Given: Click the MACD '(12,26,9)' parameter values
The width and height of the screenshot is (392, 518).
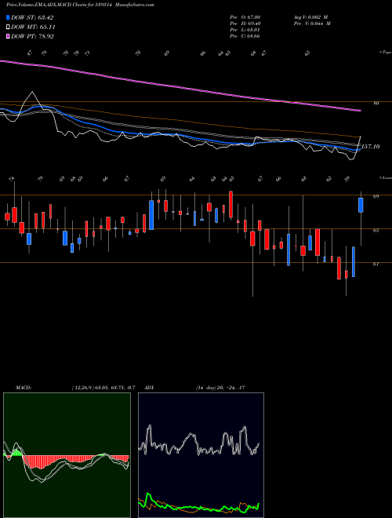Looking at the screenshot, I should click(103, 388).
